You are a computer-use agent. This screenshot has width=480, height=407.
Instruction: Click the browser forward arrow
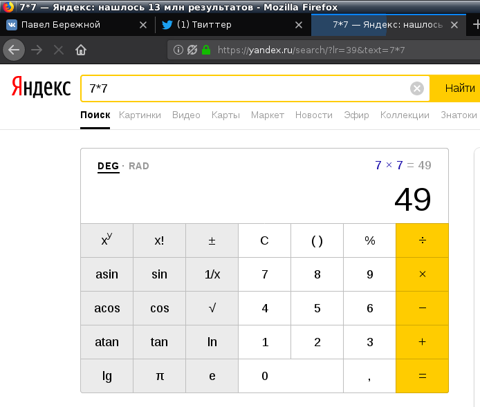(x=37, y=50)
